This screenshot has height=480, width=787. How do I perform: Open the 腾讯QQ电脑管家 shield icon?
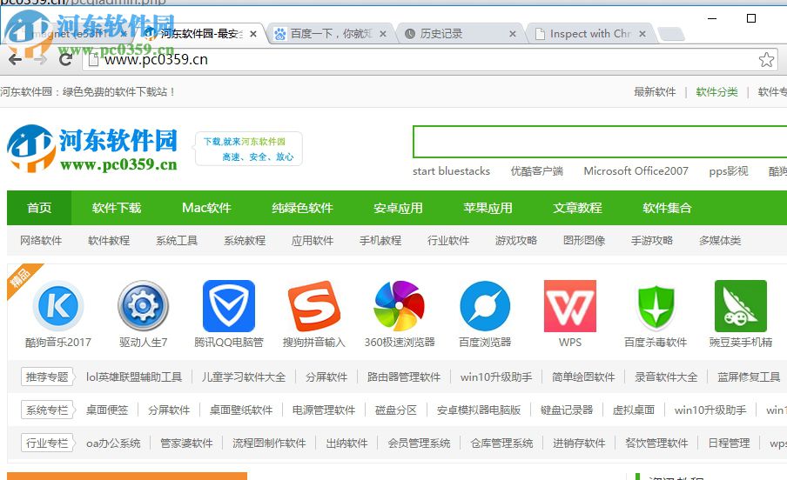pyautogui.click(x=229, y=305)
